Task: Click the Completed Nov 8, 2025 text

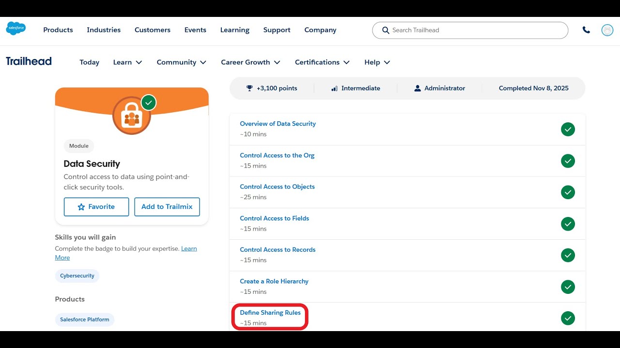Action: (534, 88)
